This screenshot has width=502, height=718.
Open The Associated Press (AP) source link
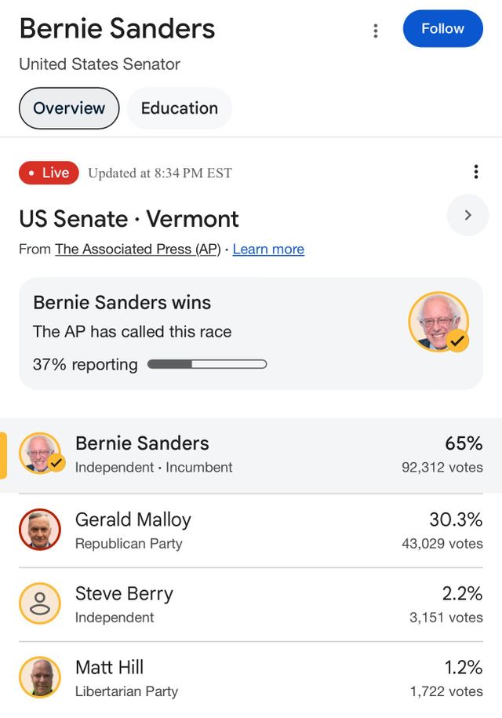(x=137, y=250)
